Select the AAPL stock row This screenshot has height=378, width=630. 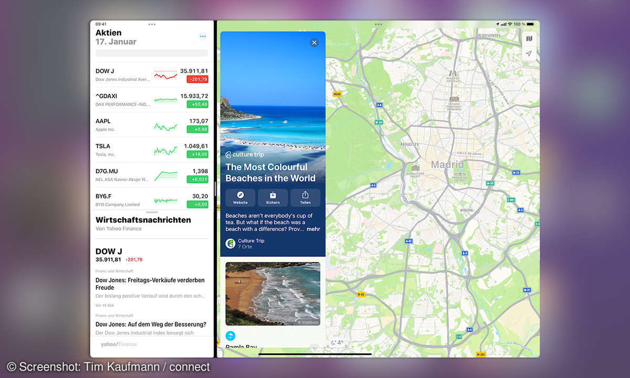[152, 125]
